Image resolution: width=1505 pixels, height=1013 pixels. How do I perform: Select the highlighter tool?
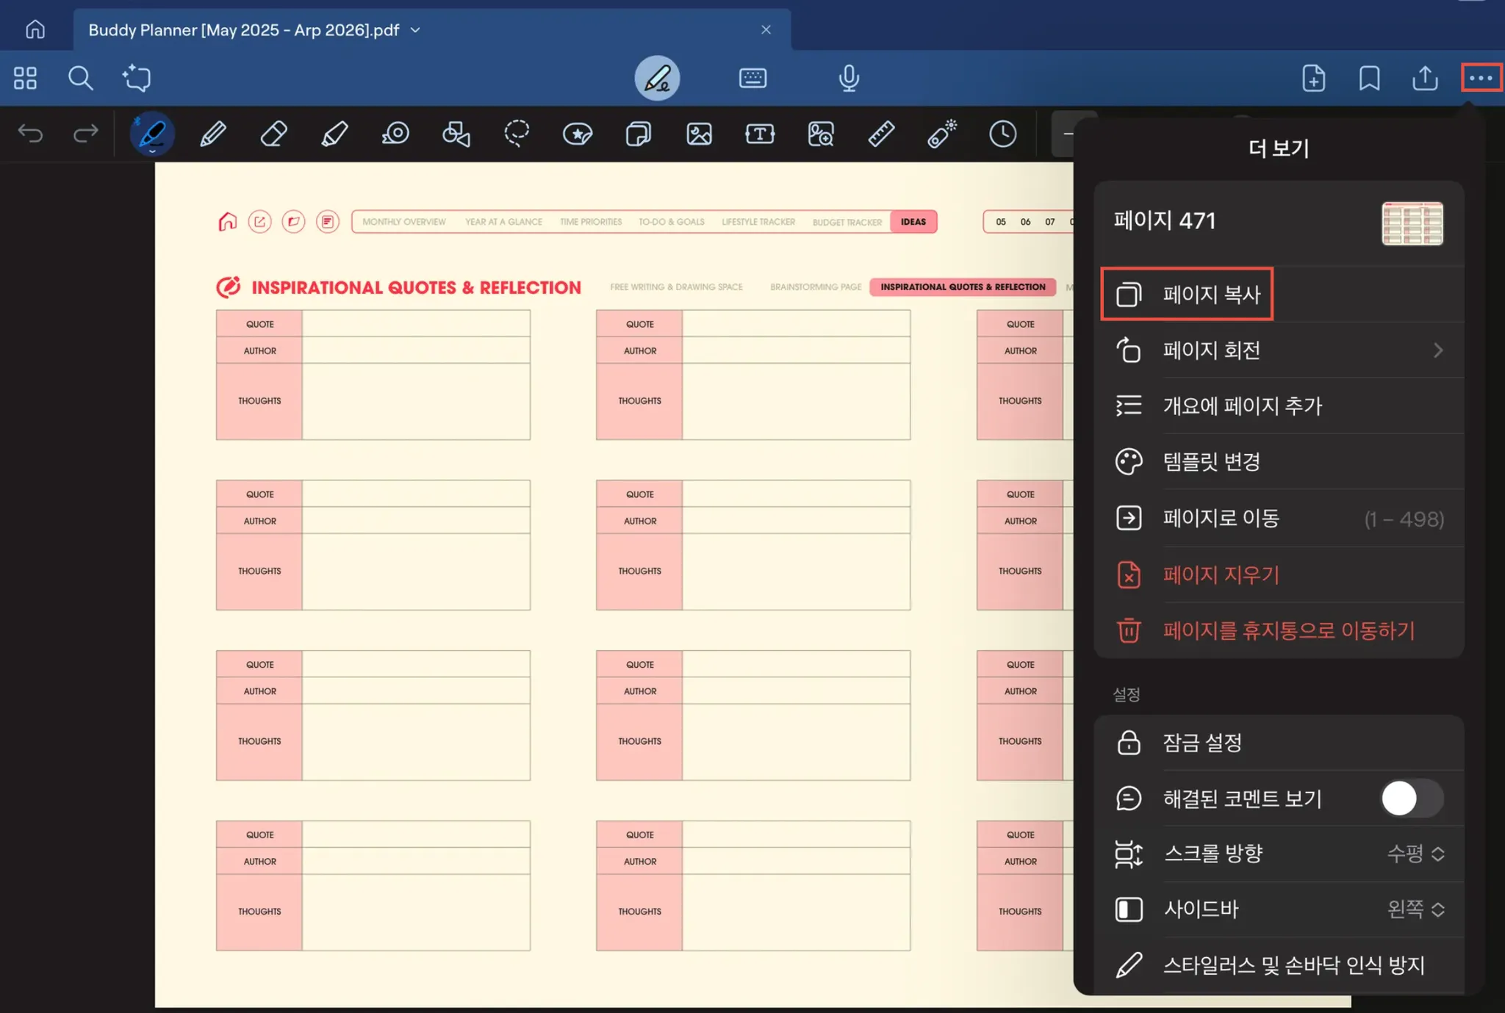[334, 134]
